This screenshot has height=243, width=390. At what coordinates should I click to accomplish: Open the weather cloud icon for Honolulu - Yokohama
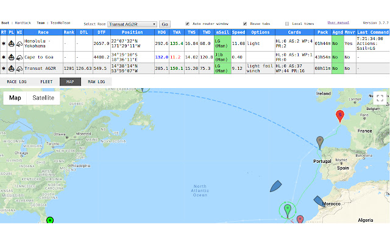click(19, 44)
